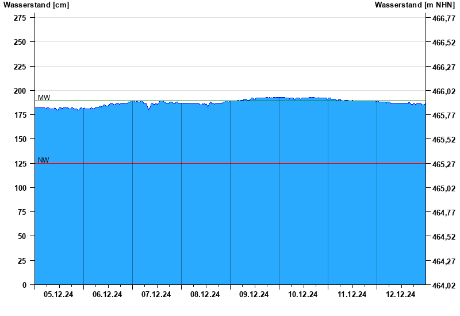This screenshot has width=460, height=316.
Task: Click the 05.12.24 date label
Action: tap(59, 295)
